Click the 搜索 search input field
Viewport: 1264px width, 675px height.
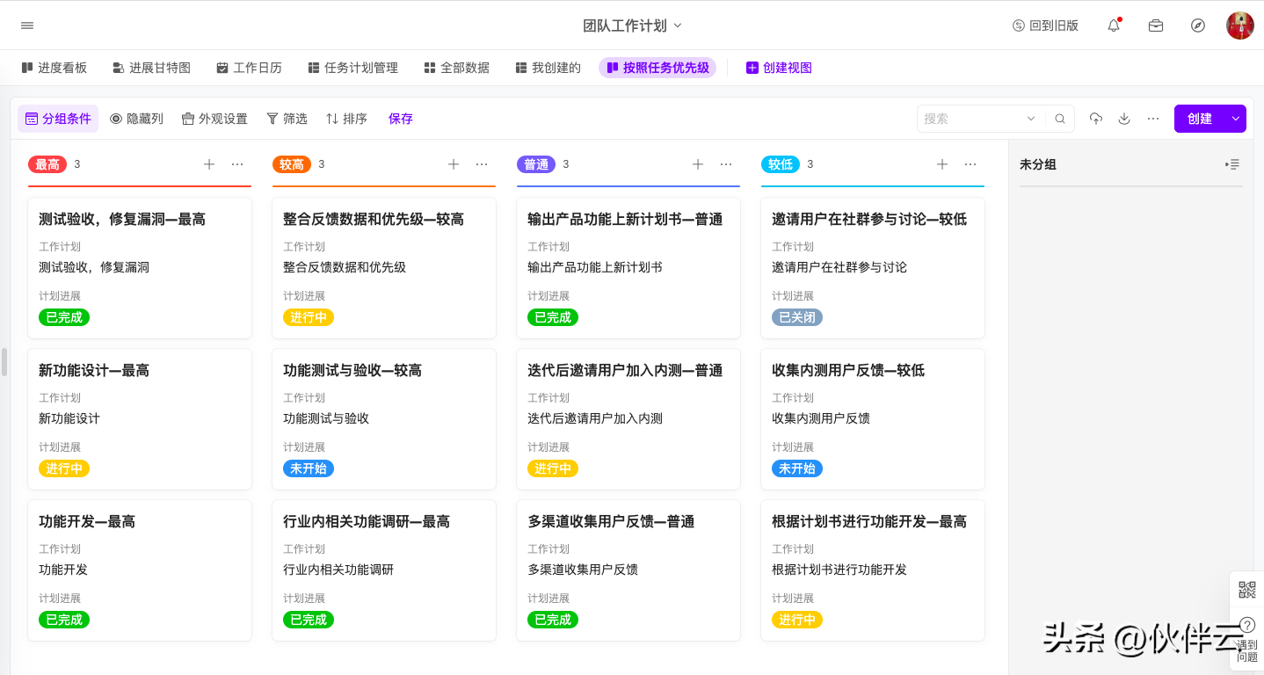(971, 119)
